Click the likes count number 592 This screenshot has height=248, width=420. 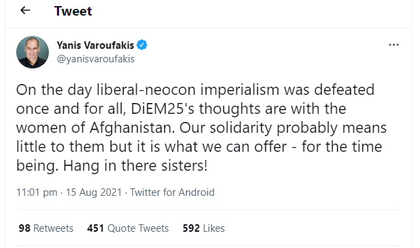coord(191,228)
